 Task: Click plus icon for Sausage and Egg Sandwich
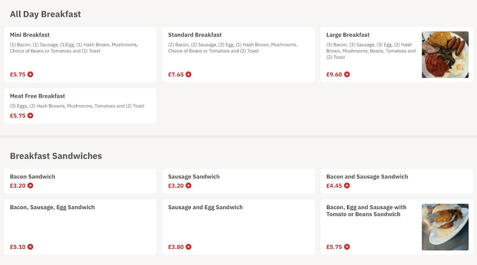coord(188,247)
